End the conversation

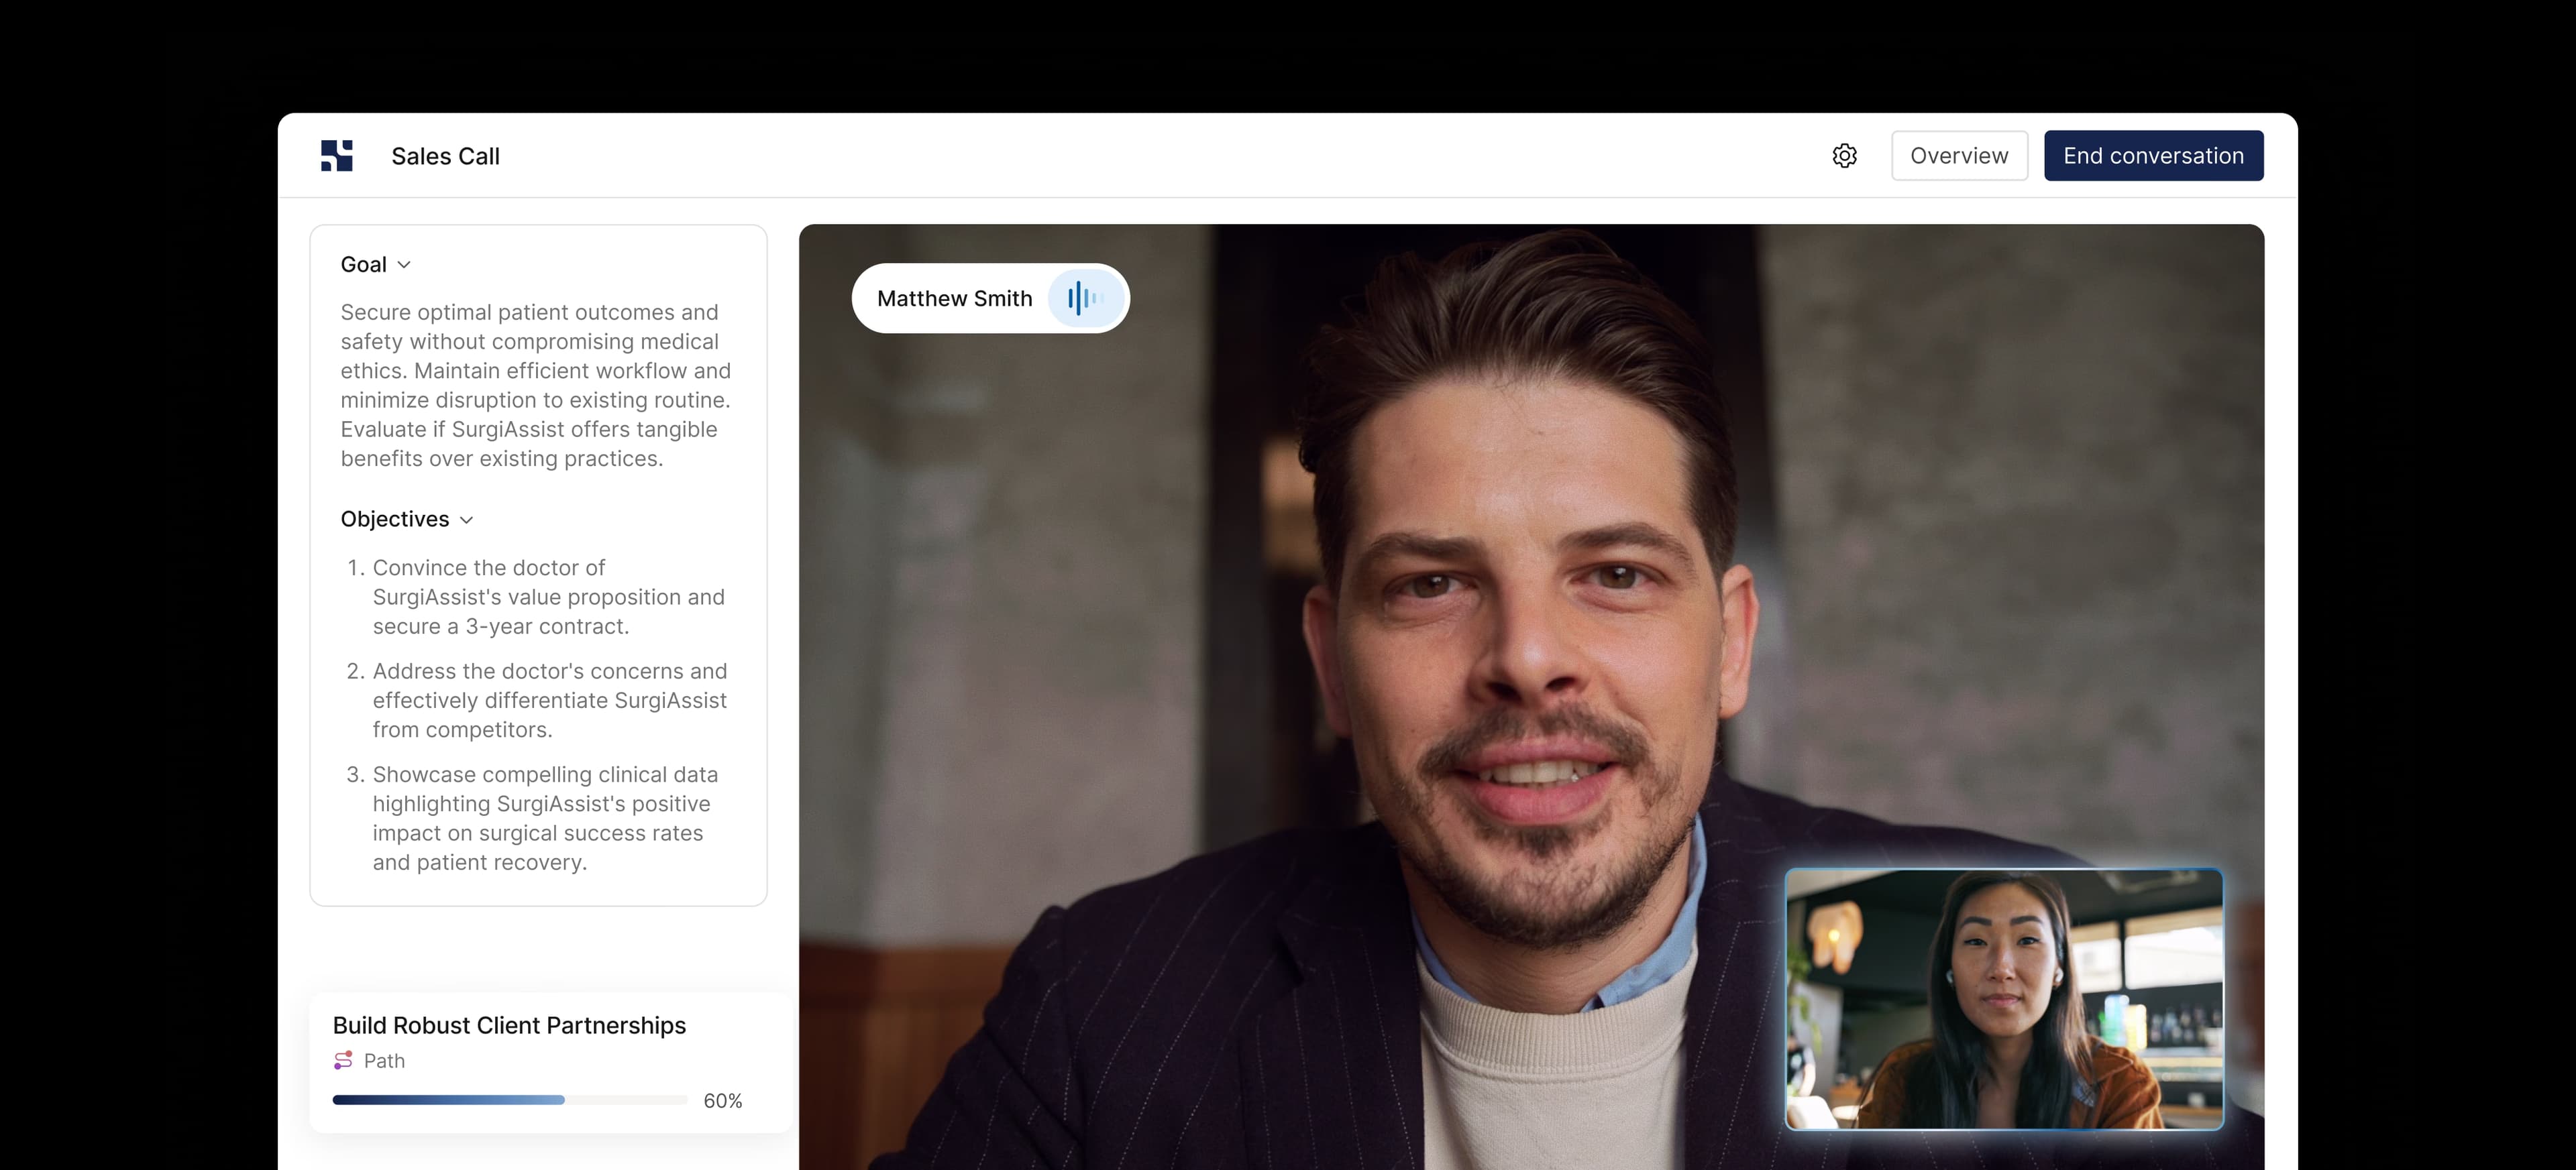2153,156
